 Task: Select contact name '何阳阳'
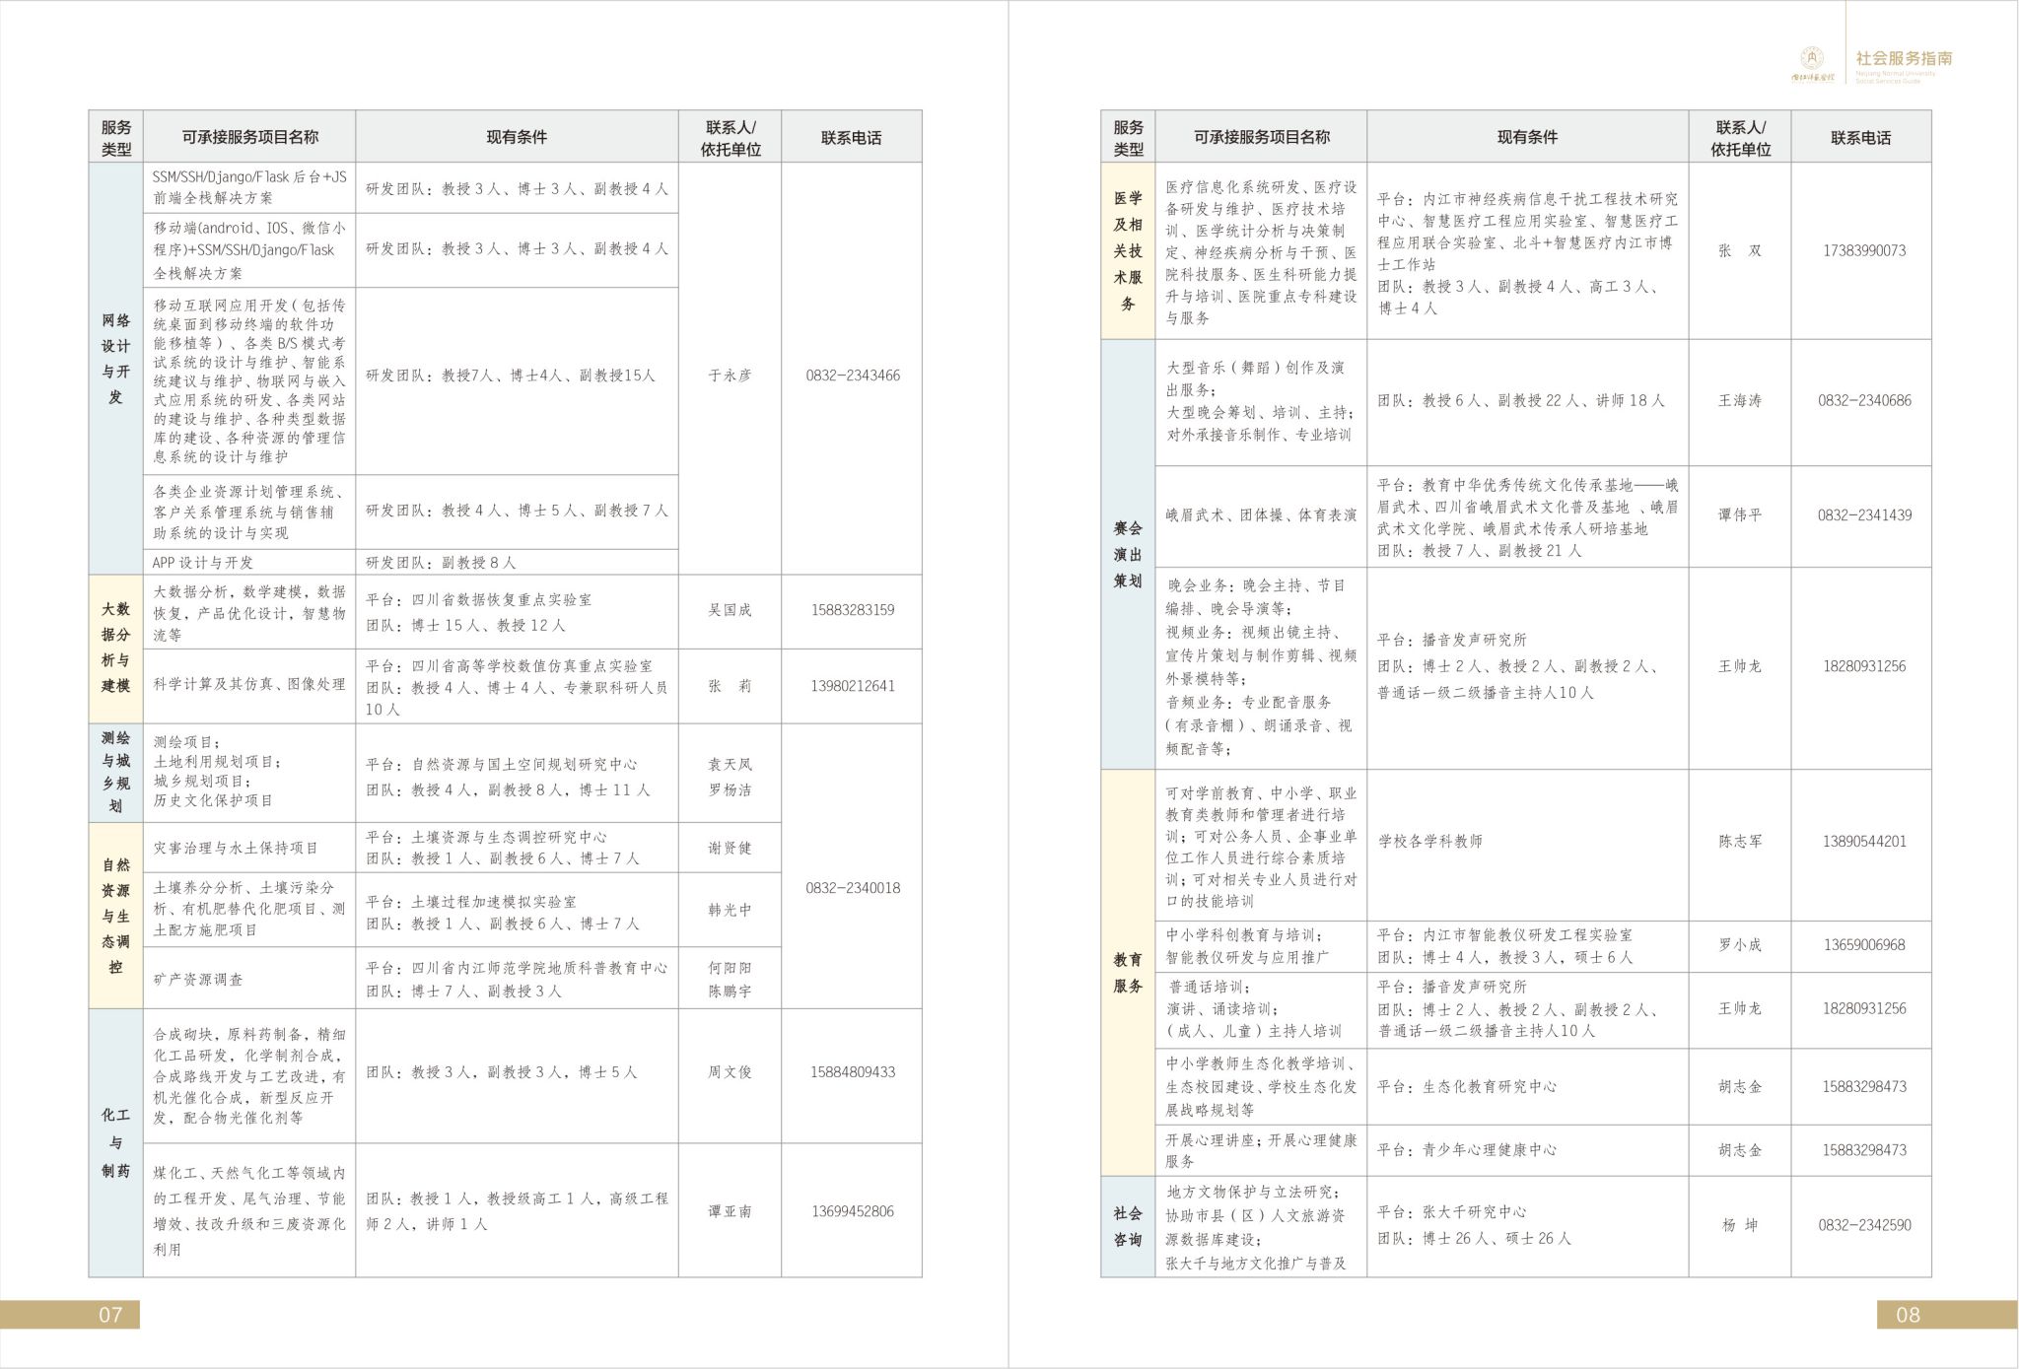730,968
